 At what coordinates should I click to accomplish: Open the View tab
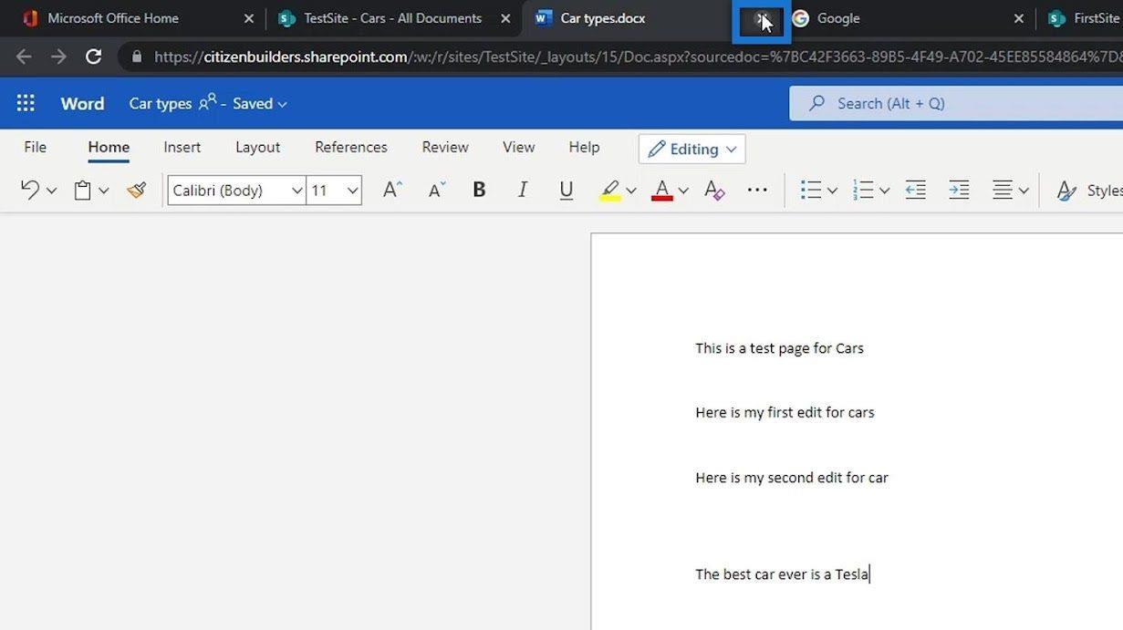pos(518,147)
